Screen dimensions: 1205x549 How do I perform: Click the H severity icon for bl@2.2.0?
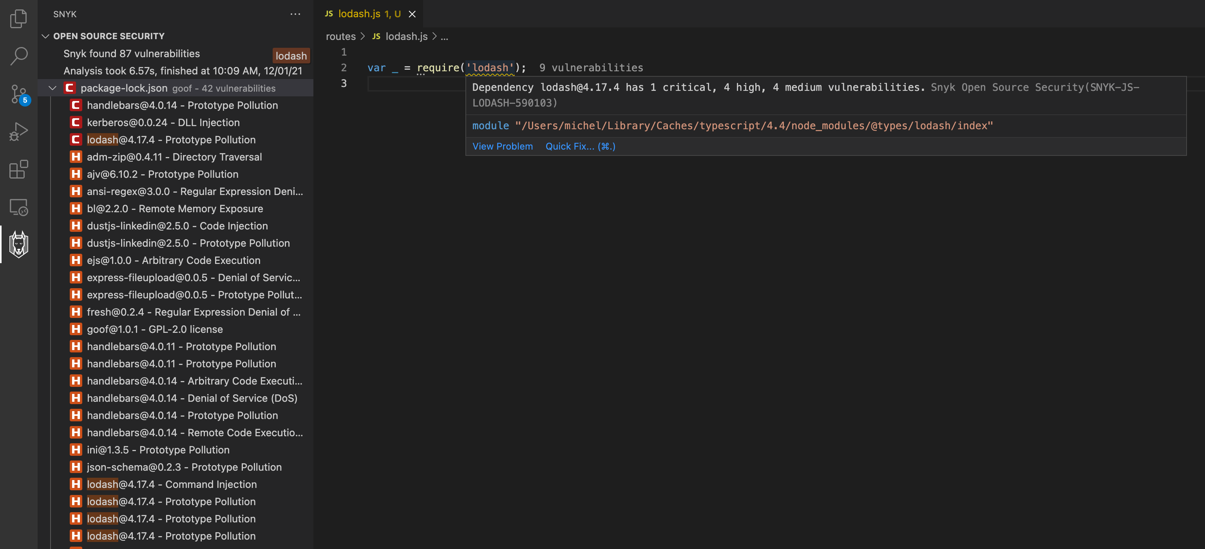76,209
